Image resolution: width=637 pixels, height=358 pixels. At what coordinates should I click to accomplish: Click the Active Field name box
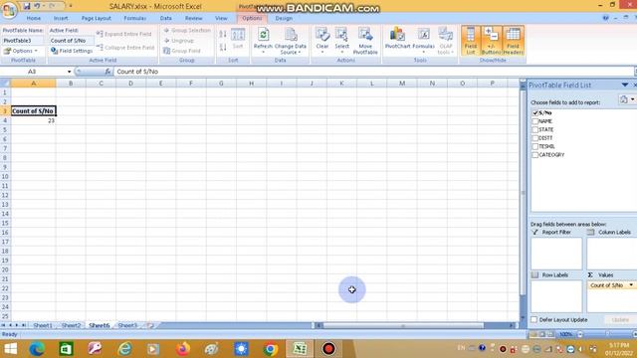coord(71,41)
